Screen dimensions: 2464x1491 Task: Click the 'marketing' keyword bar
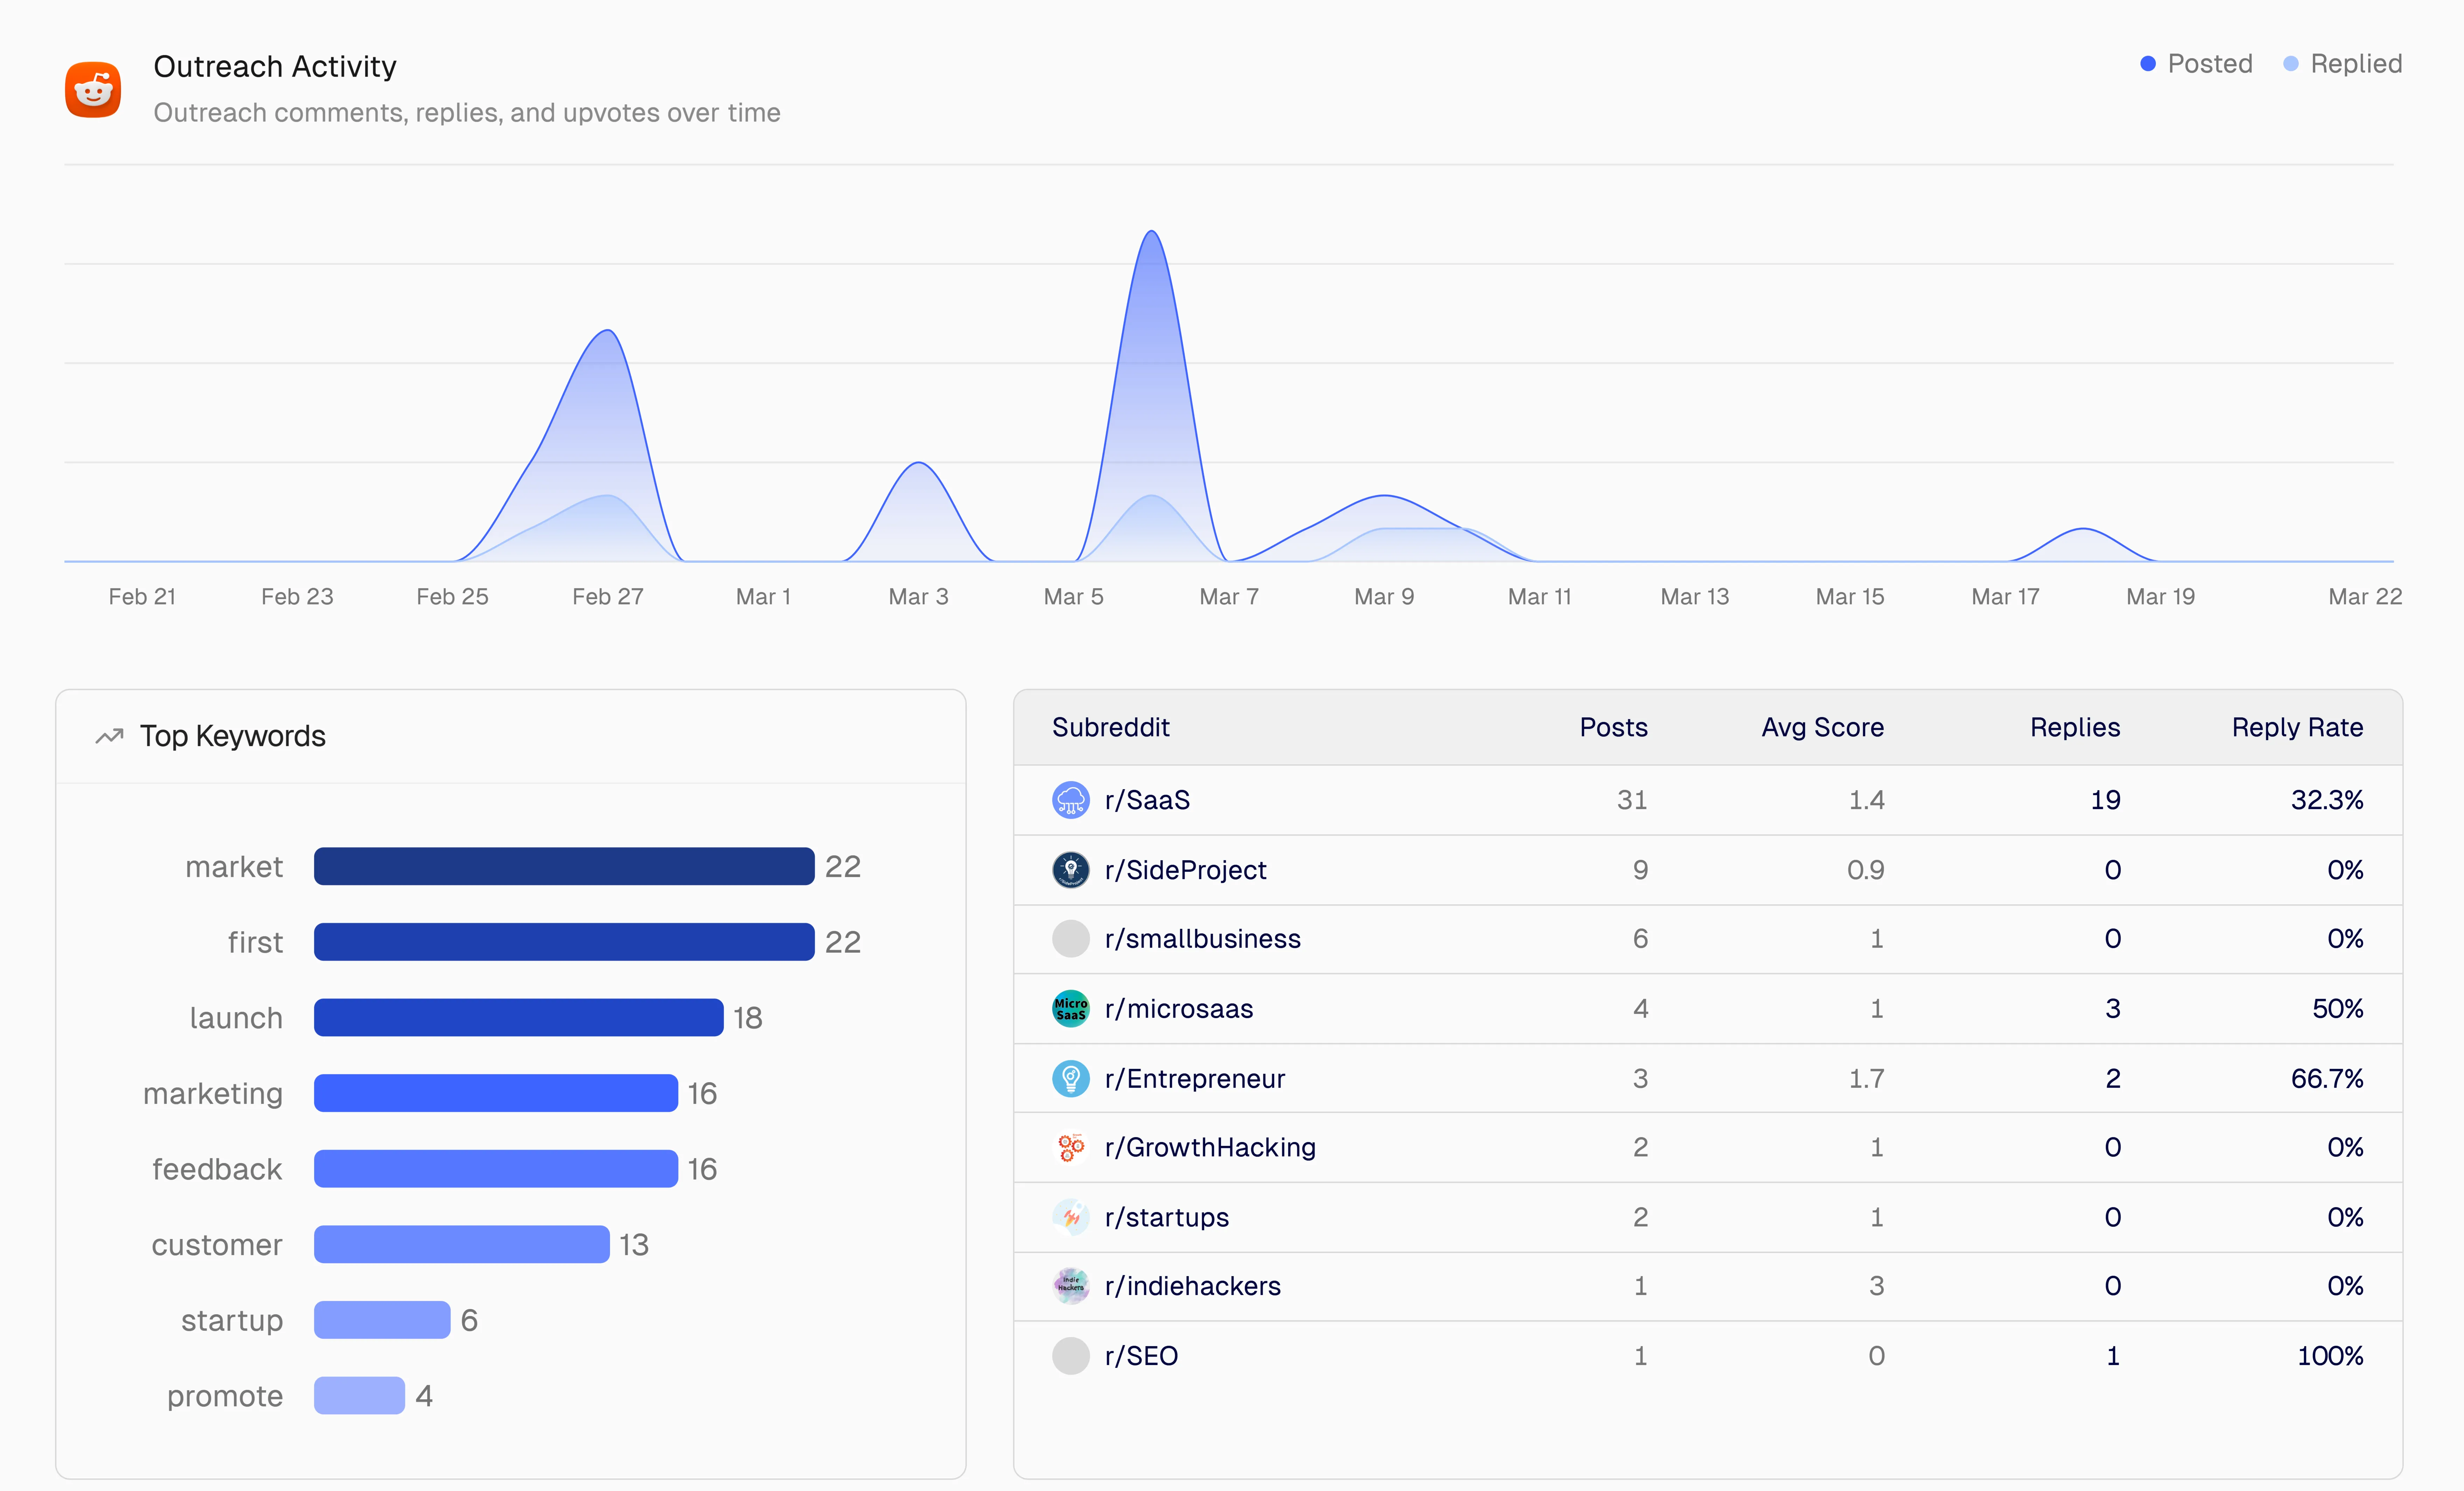pos(496,1093)
